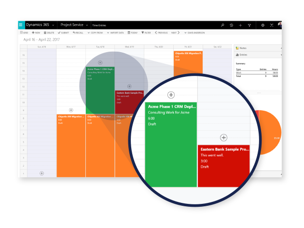
Task: Open the app launcher waffle menu
Action: 21,25
